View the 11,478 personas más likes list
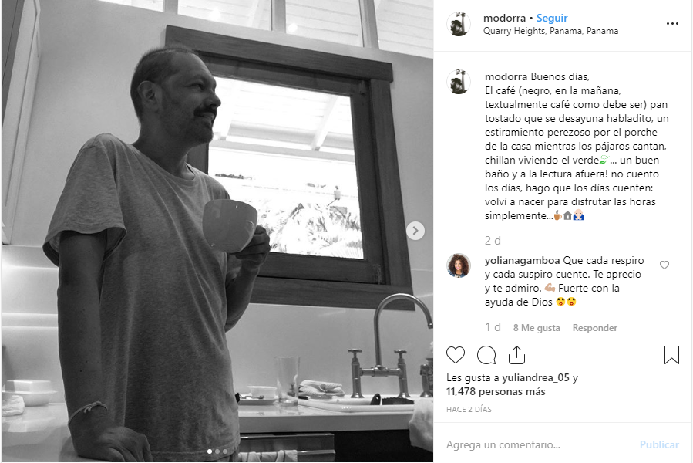The height and width of the screenshot is (463, 693). [496, 392]
